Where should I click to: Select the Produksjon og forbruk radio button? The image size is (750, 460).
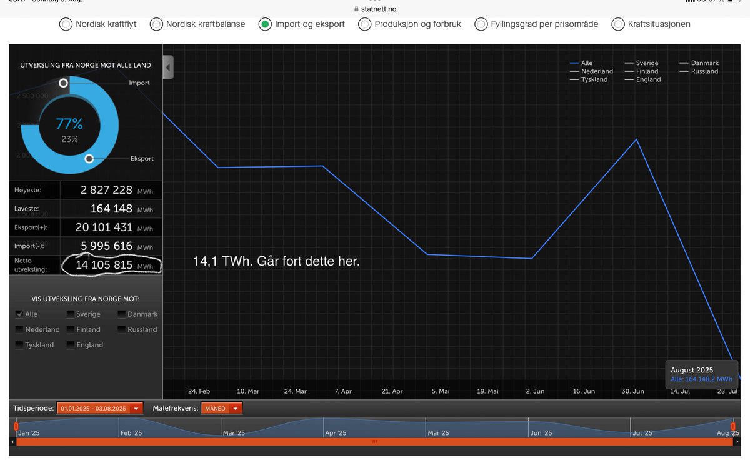(x=365, y=24)
